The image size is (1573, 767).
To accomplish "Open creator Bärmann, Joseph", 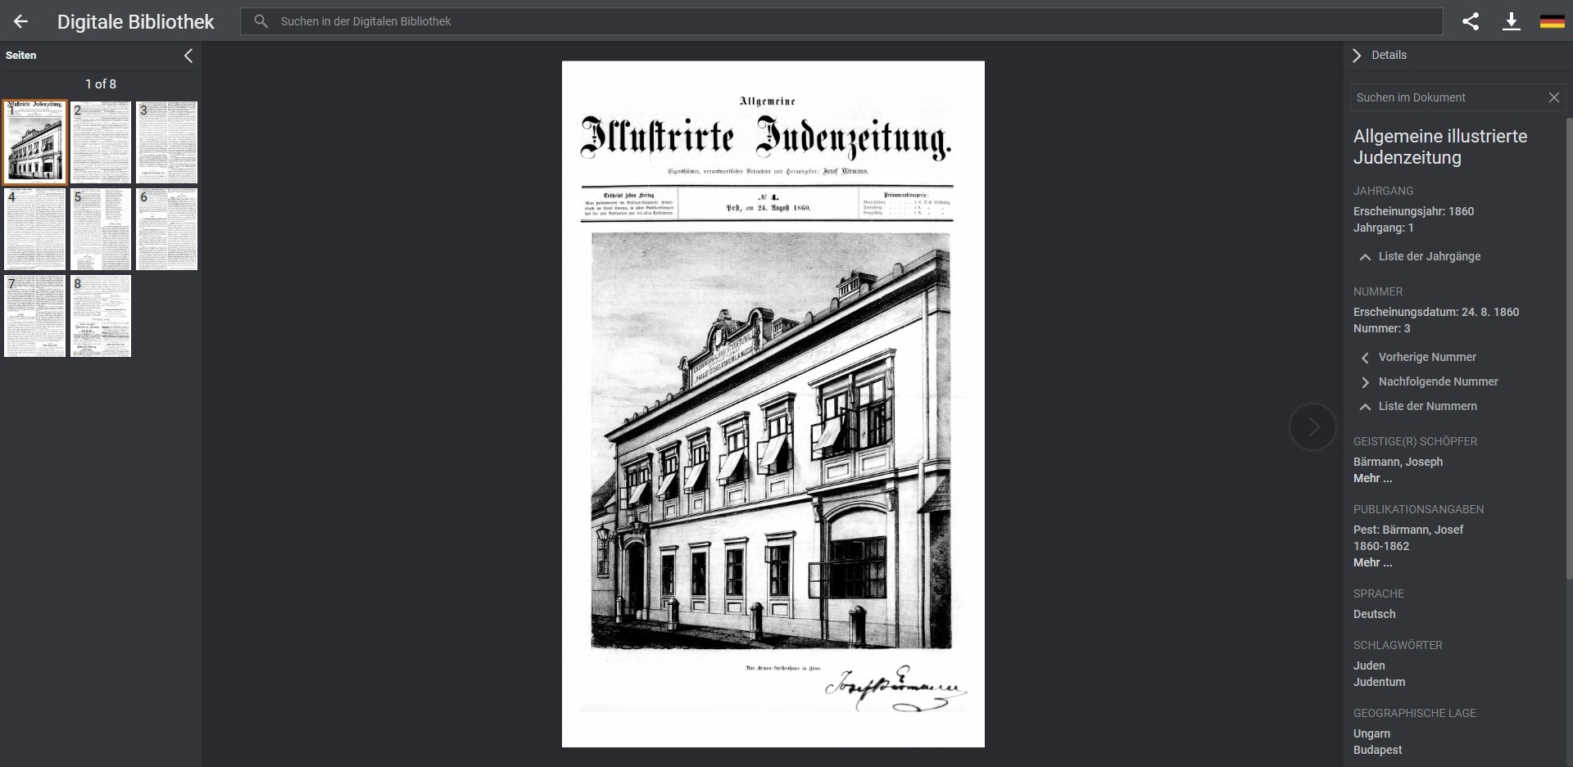I will pos(1398,462).
